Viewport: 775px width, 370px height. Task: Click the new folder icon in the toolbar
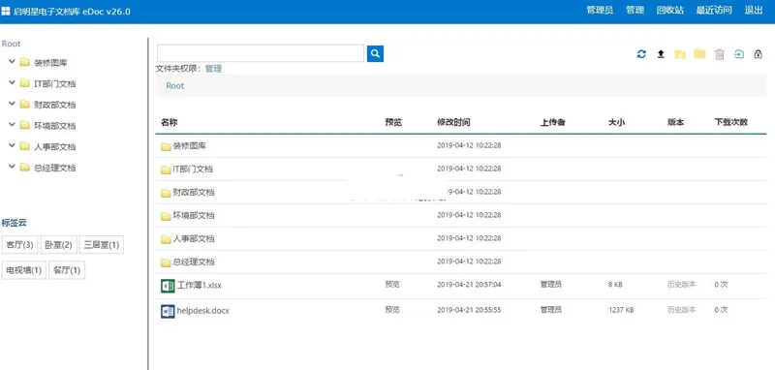(699, 54)
